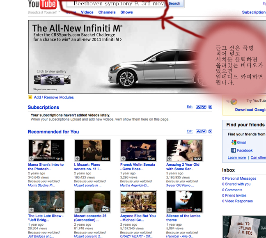The height and width of the screenshot is (238, 266).
Task: Open the Anyone Else But You video thumbnail
Action: pyautogui.click(x=138, y=202)
